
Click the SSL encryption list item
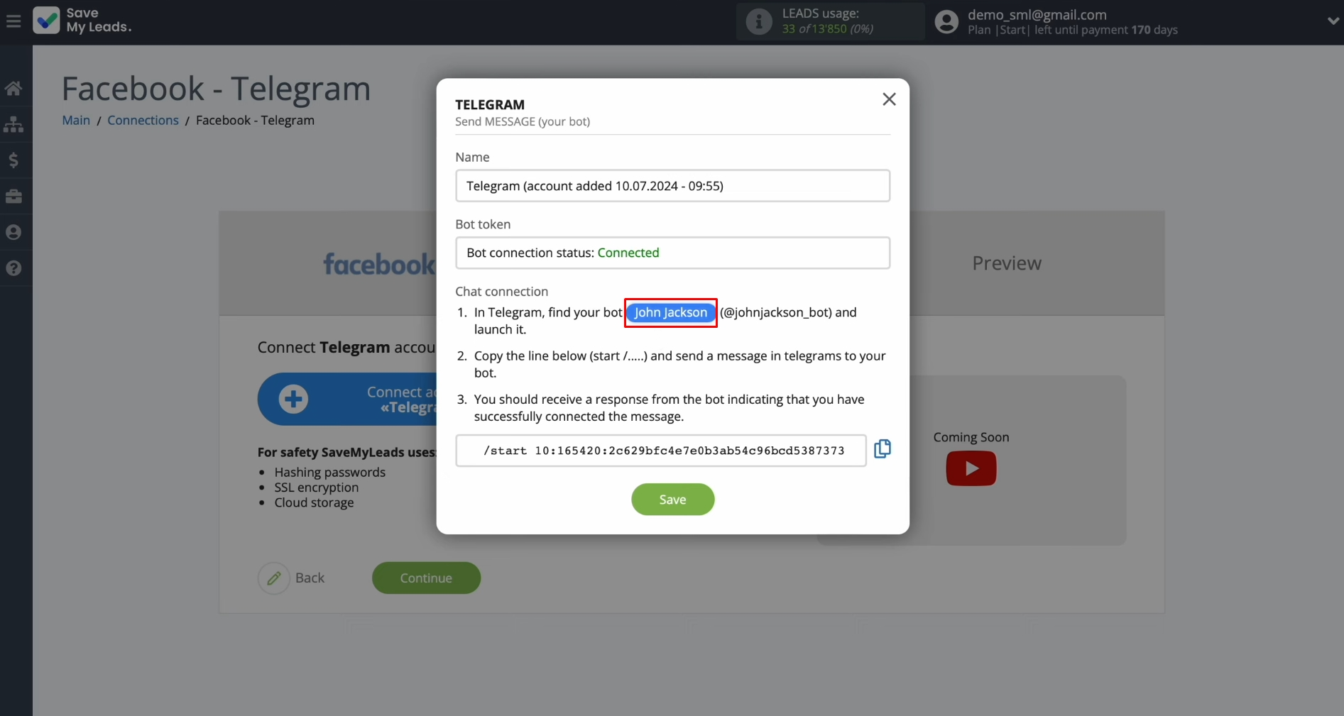tap(317, 488)
